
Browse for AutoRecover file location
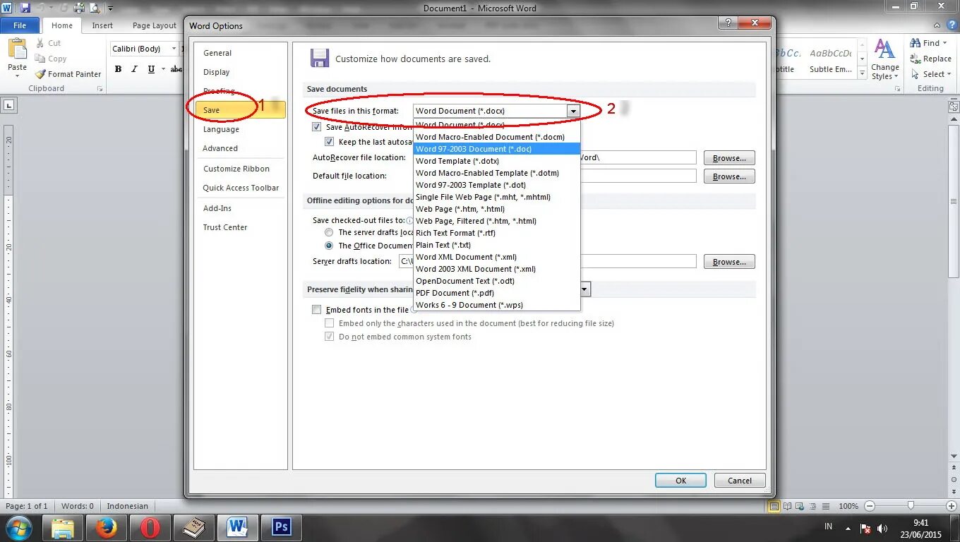(729, 158)
